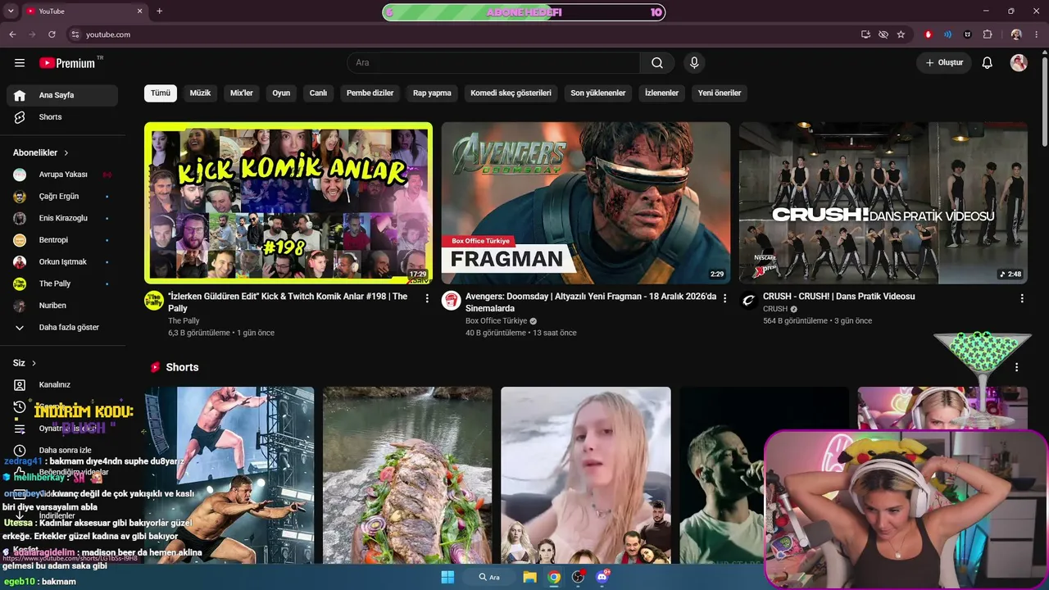The height and width of the screenshot is (590, 1049).
Task: Go back in the browser
Action: pos(12,34)
